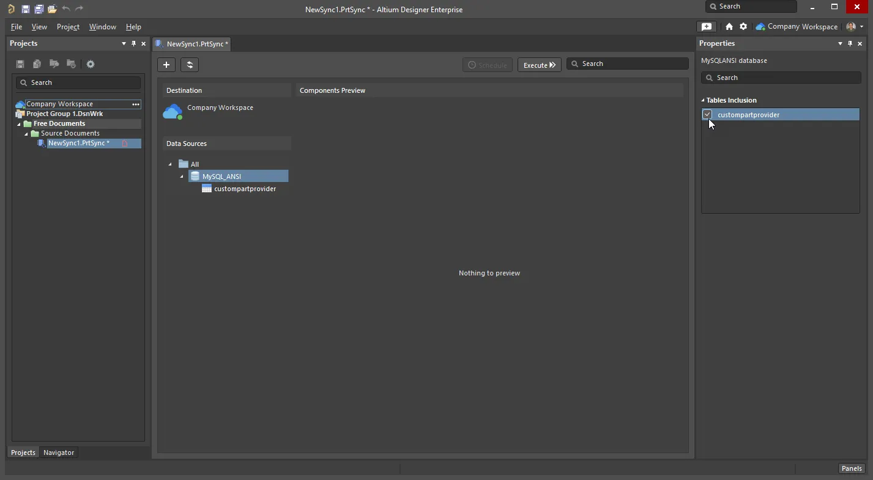Click the copy documents icon in the Projects panel toolbar
The height and width of the screenshot is (480, 873).
click(x=37, y=64)
